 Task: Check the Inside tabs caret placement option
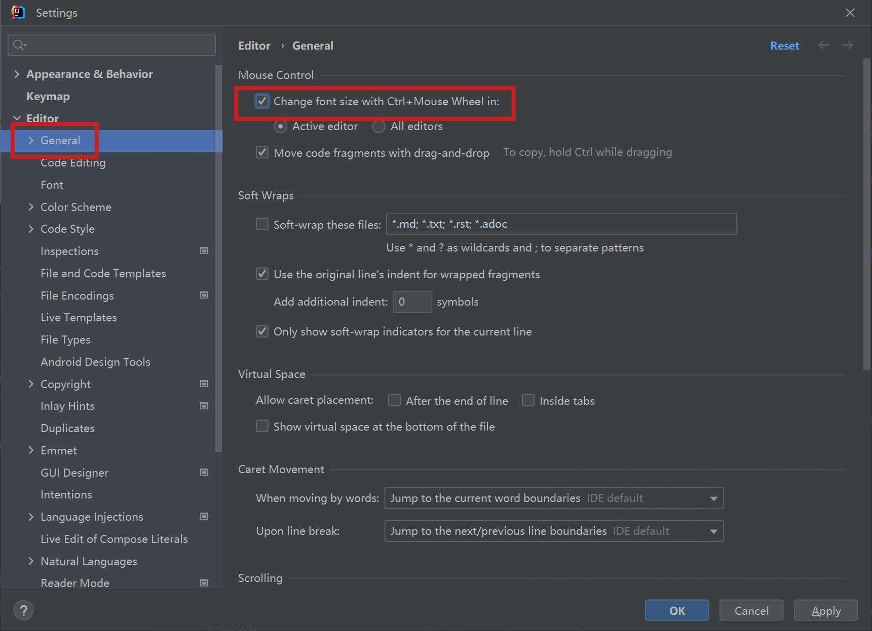coord(528,400)
